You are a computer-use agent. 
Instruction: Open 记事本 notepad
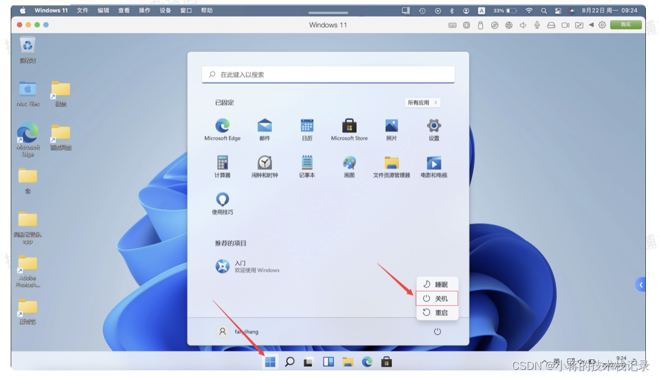pos(307,167)
